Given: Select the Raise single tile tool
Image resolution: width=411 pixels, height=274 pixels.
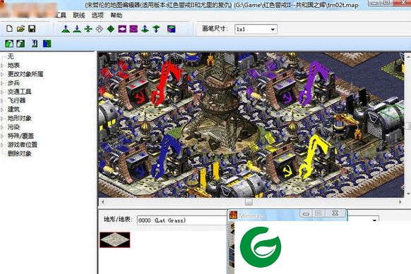Looking at the screenshot, I should tap(145, 29).
